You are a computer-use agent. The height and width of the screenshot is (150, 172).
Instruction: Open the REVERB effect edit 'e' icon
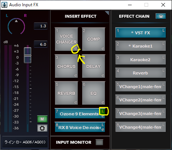[76, 102]
